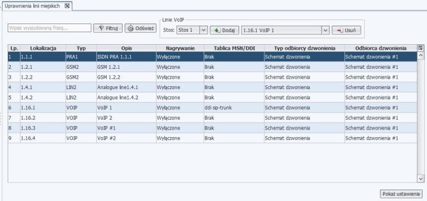
Task: Click location cell 1.16.3
Action: 43,128
